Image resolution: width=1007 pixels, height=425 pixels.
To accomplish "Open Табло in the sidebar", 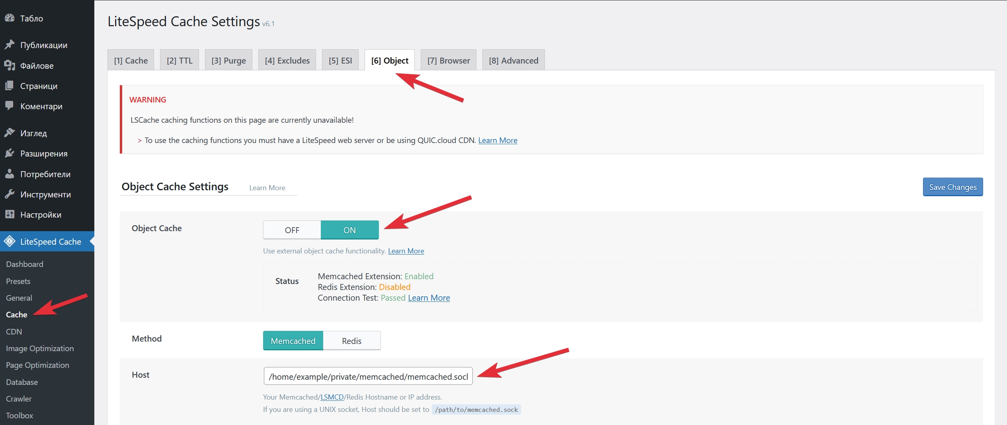I will [x=47, y=18].
